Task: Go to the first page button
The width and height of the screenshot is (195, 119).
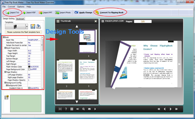Action: (x=159, y=109)
